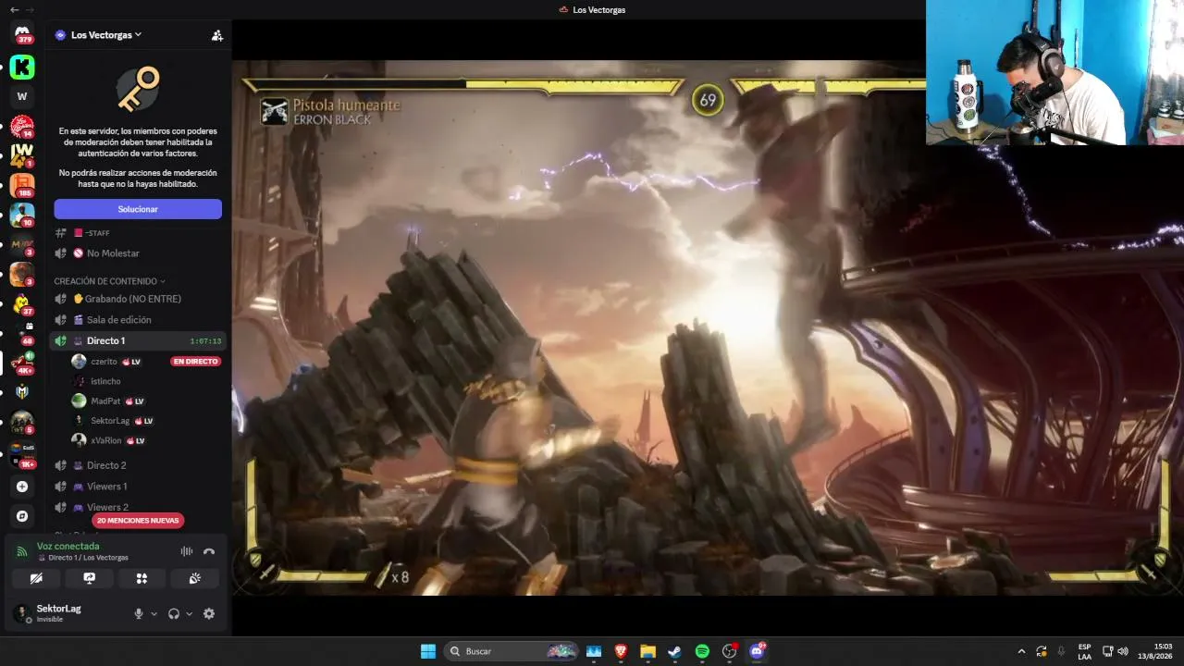Open the server icon with 14 badge
Image resolution: width=1184 pixels, height=666 pixels.
point(22,126)
